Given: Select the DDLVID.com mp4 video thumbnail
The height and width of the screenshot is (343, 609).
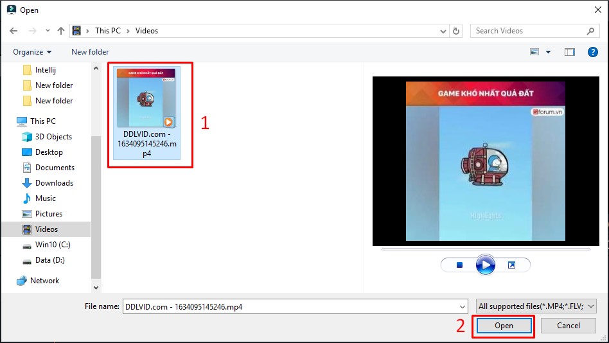Looking at the screenshot, I should click(145, 98).
